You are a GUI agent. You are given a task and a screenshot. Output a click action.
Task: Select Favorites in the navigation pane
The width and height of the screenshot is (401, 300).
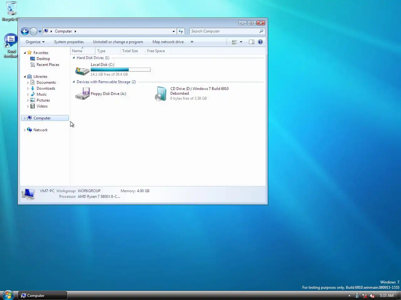coord(41,53)
